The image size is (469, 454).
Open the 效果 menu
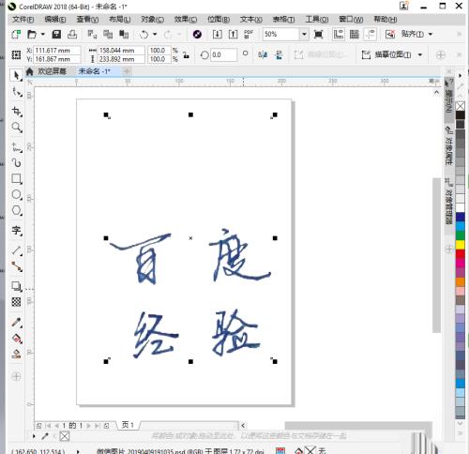click(186, 20)
